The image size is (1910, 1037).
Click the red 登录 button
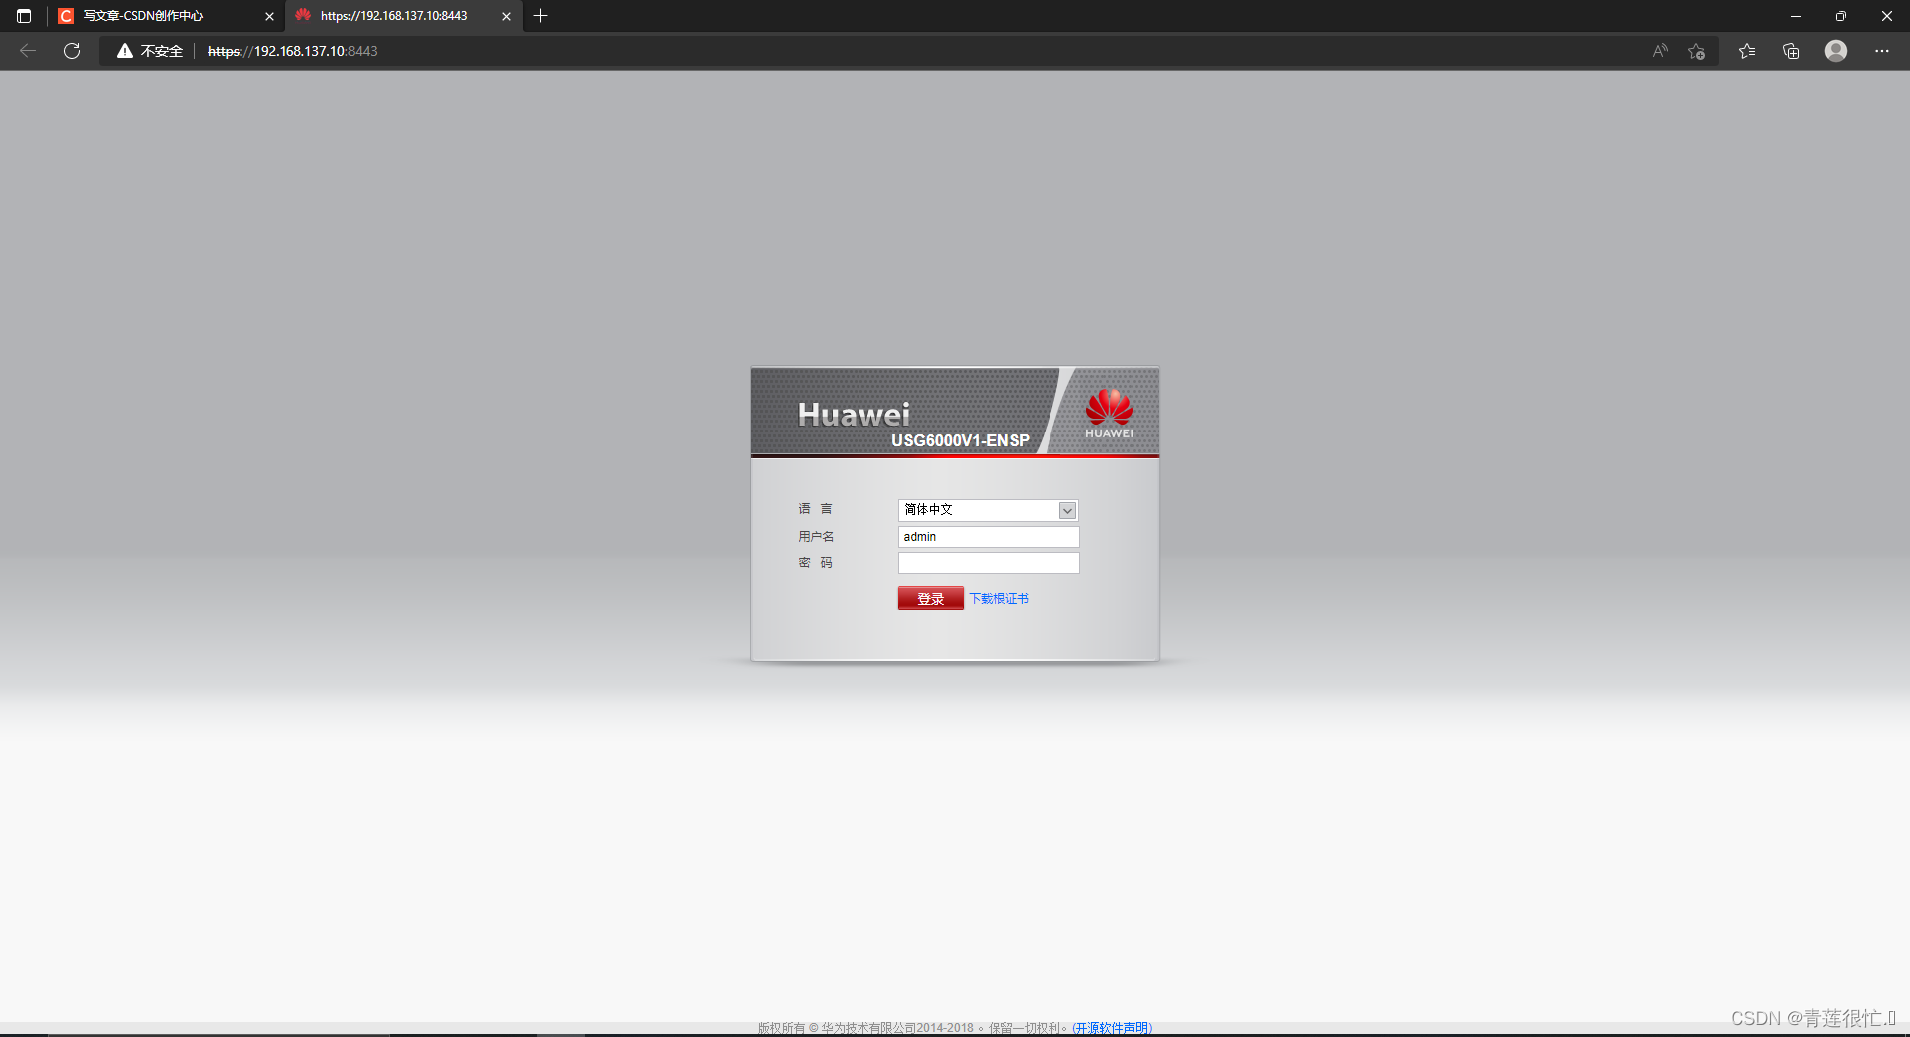click(931, 598)
